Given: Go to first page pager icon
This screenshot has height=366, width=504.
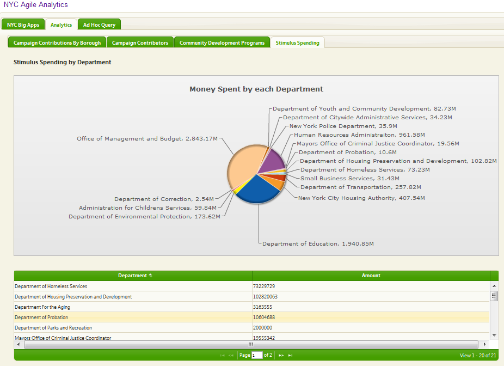Looking at the screenshot, I should point(222,356).
